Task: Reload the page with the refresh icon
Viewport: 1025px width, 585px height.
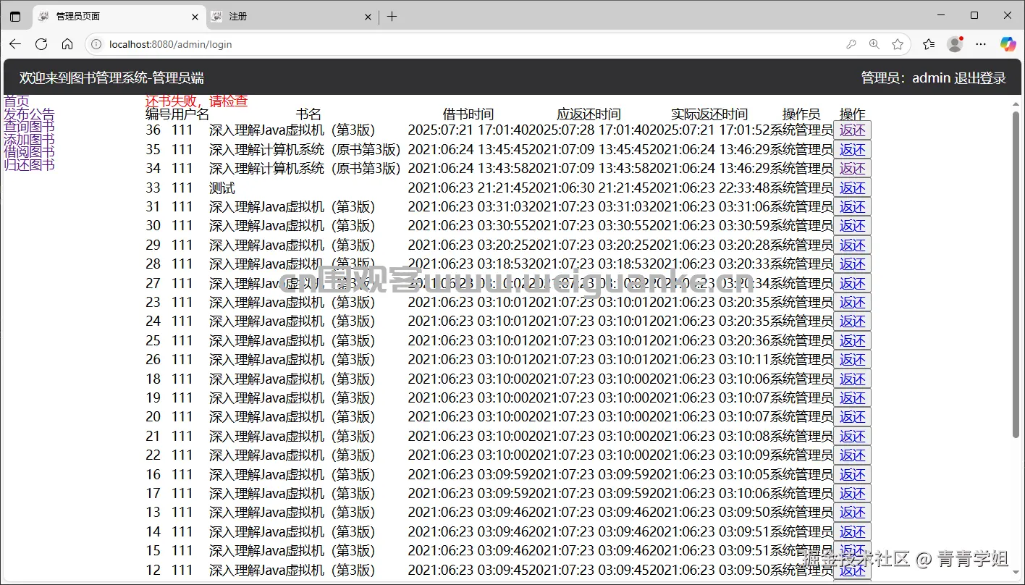Action: click(41, 44)
